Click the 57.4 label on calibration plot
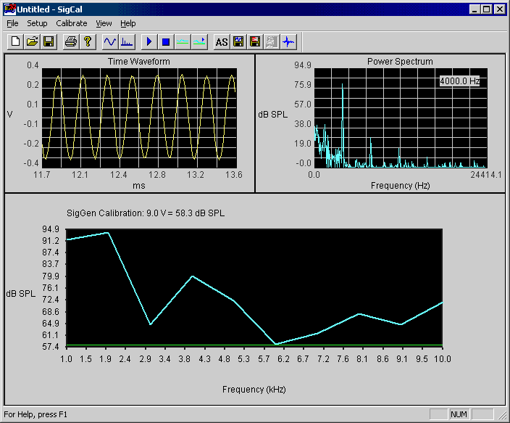Viewport: 510px width, 423px height. point(51,347)
